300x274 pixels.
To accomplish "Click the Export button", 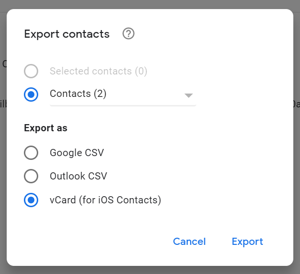I will pyautogui.click(x=247, y=242).
